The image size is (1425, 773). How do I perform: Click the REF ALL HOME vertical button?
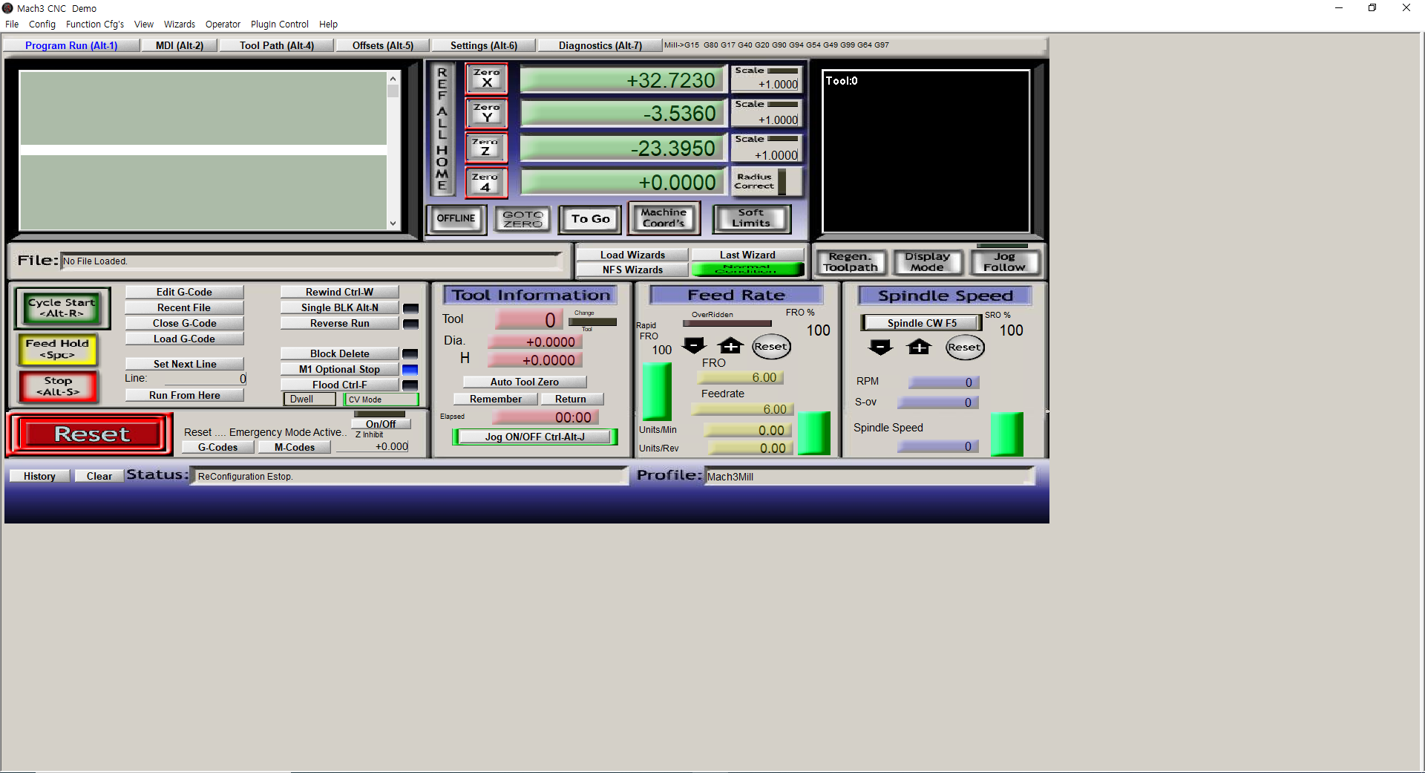click(442, 129)
